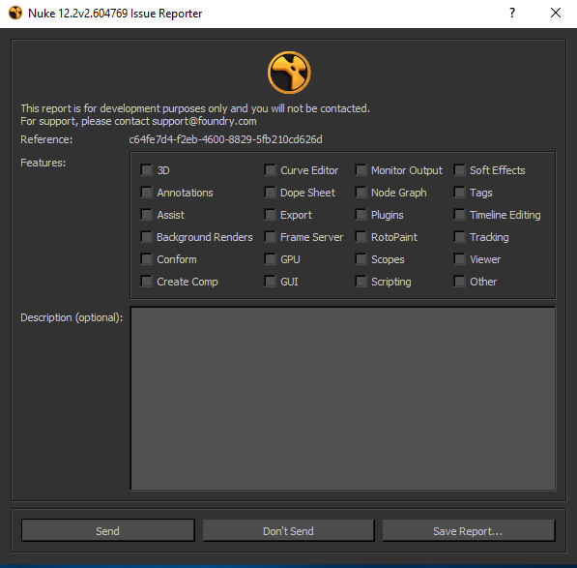Check the Curve Editor option
The width and height of the screenshot is (577, 568).
pos(270,170)
